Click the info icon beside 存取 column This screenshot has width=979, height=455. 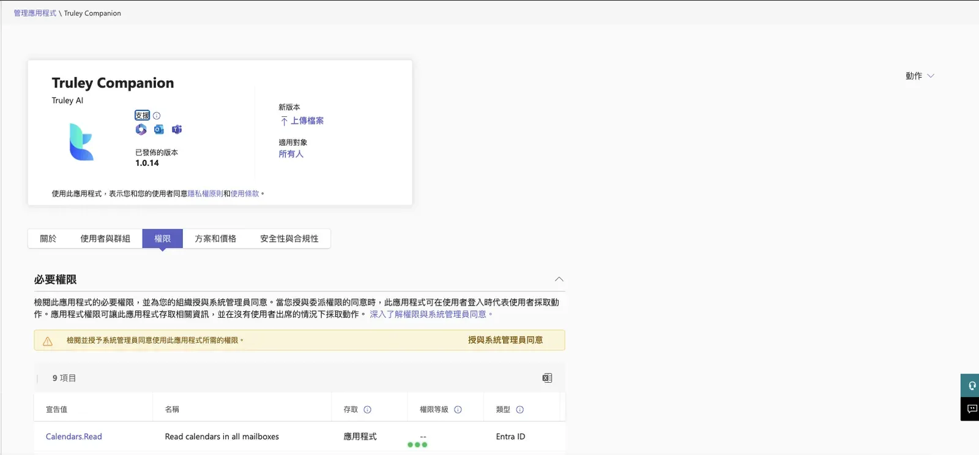[x=368, y=410]
